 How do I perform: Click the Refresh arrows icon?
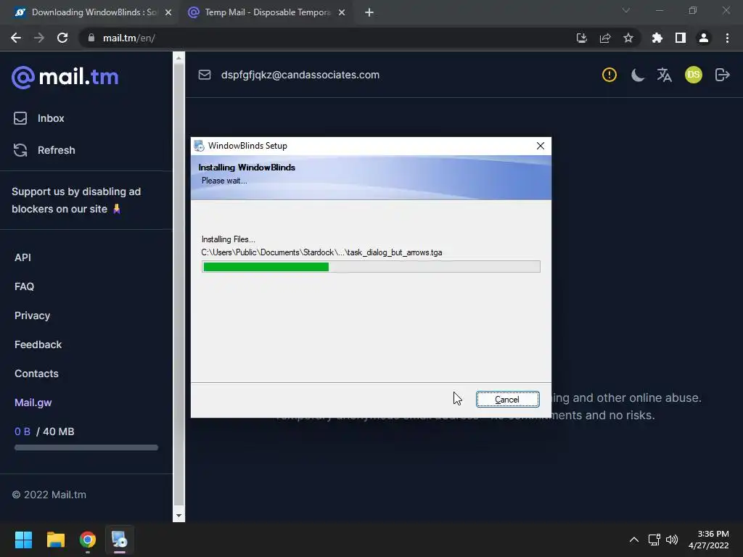tap(20, 150)
